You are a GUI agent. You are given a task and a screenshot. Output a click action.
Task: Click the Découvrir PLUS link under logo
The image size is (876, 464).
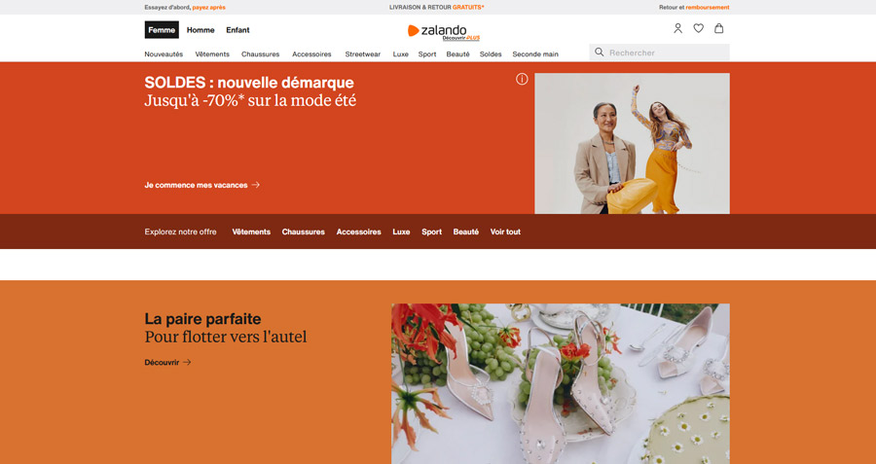click(461, 38)
